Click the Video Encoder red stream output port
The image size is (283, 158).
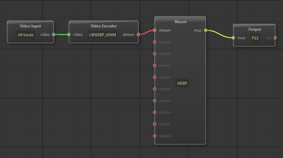click(x=138, y=34)
